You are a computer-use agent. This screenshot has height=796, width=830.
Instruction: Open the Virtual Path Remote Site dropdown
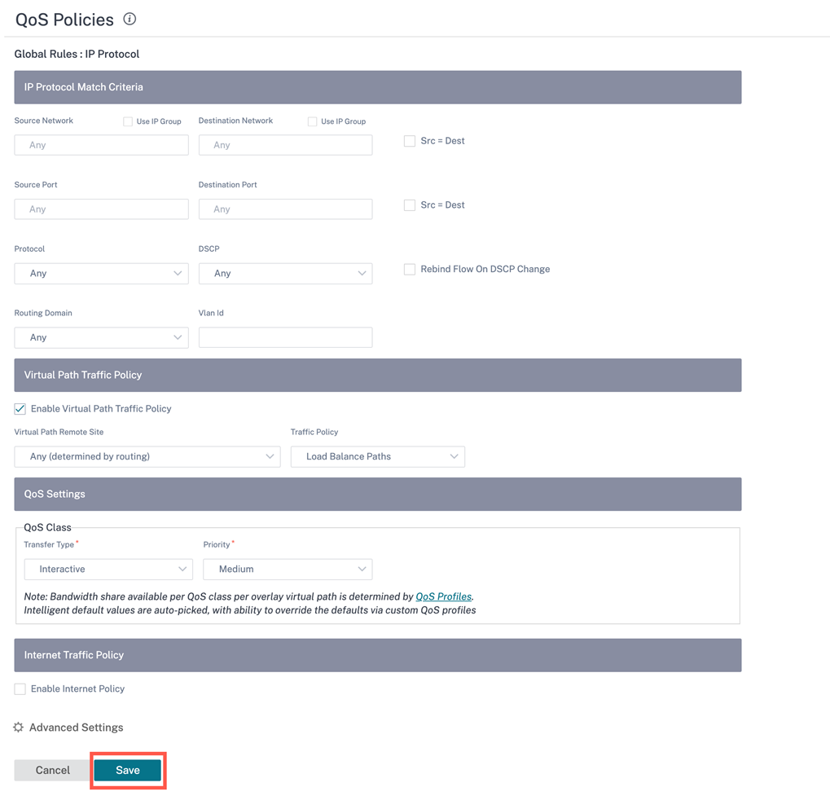[147, 456]
